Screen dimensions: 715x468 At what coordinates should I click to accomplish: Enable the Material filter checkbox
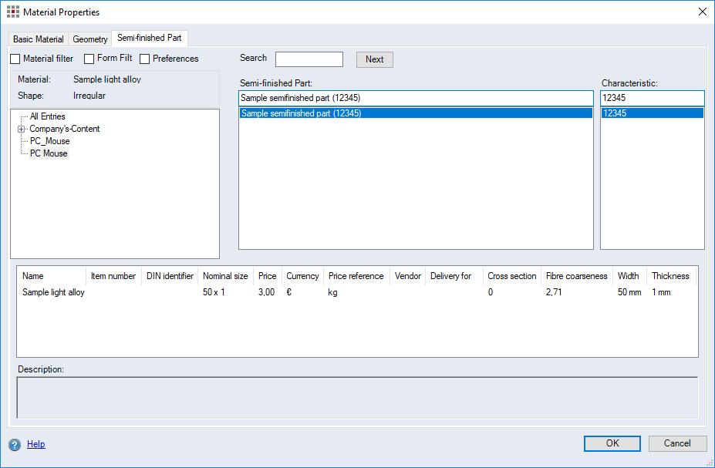[15, 59]
